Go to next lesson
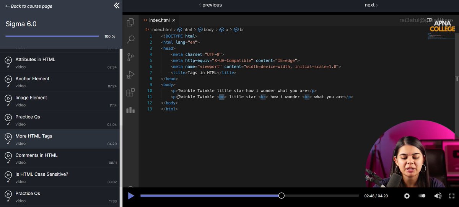The image size is (459, 207). click(371, 5)
